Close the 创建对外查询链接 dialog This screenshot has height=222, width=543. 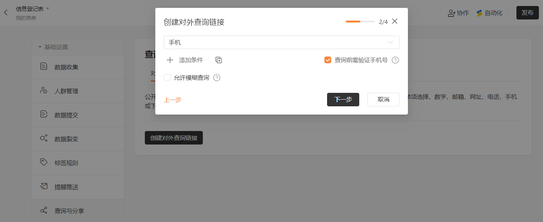(x=394, y=21)
